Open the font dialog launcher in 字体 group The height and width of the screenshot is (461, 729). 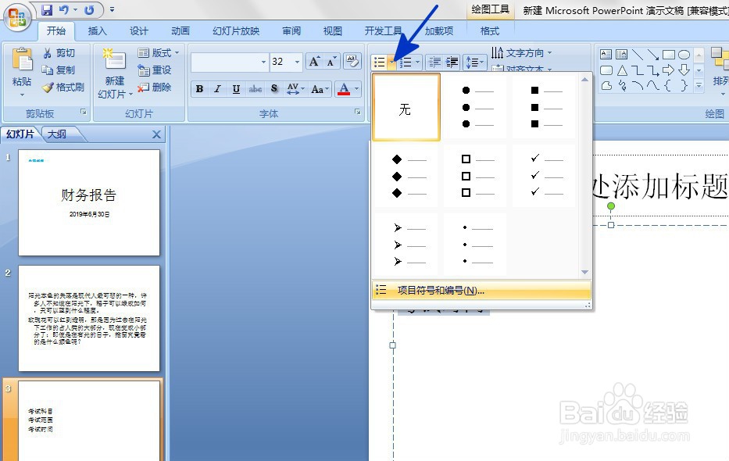[x=358, y=112]
